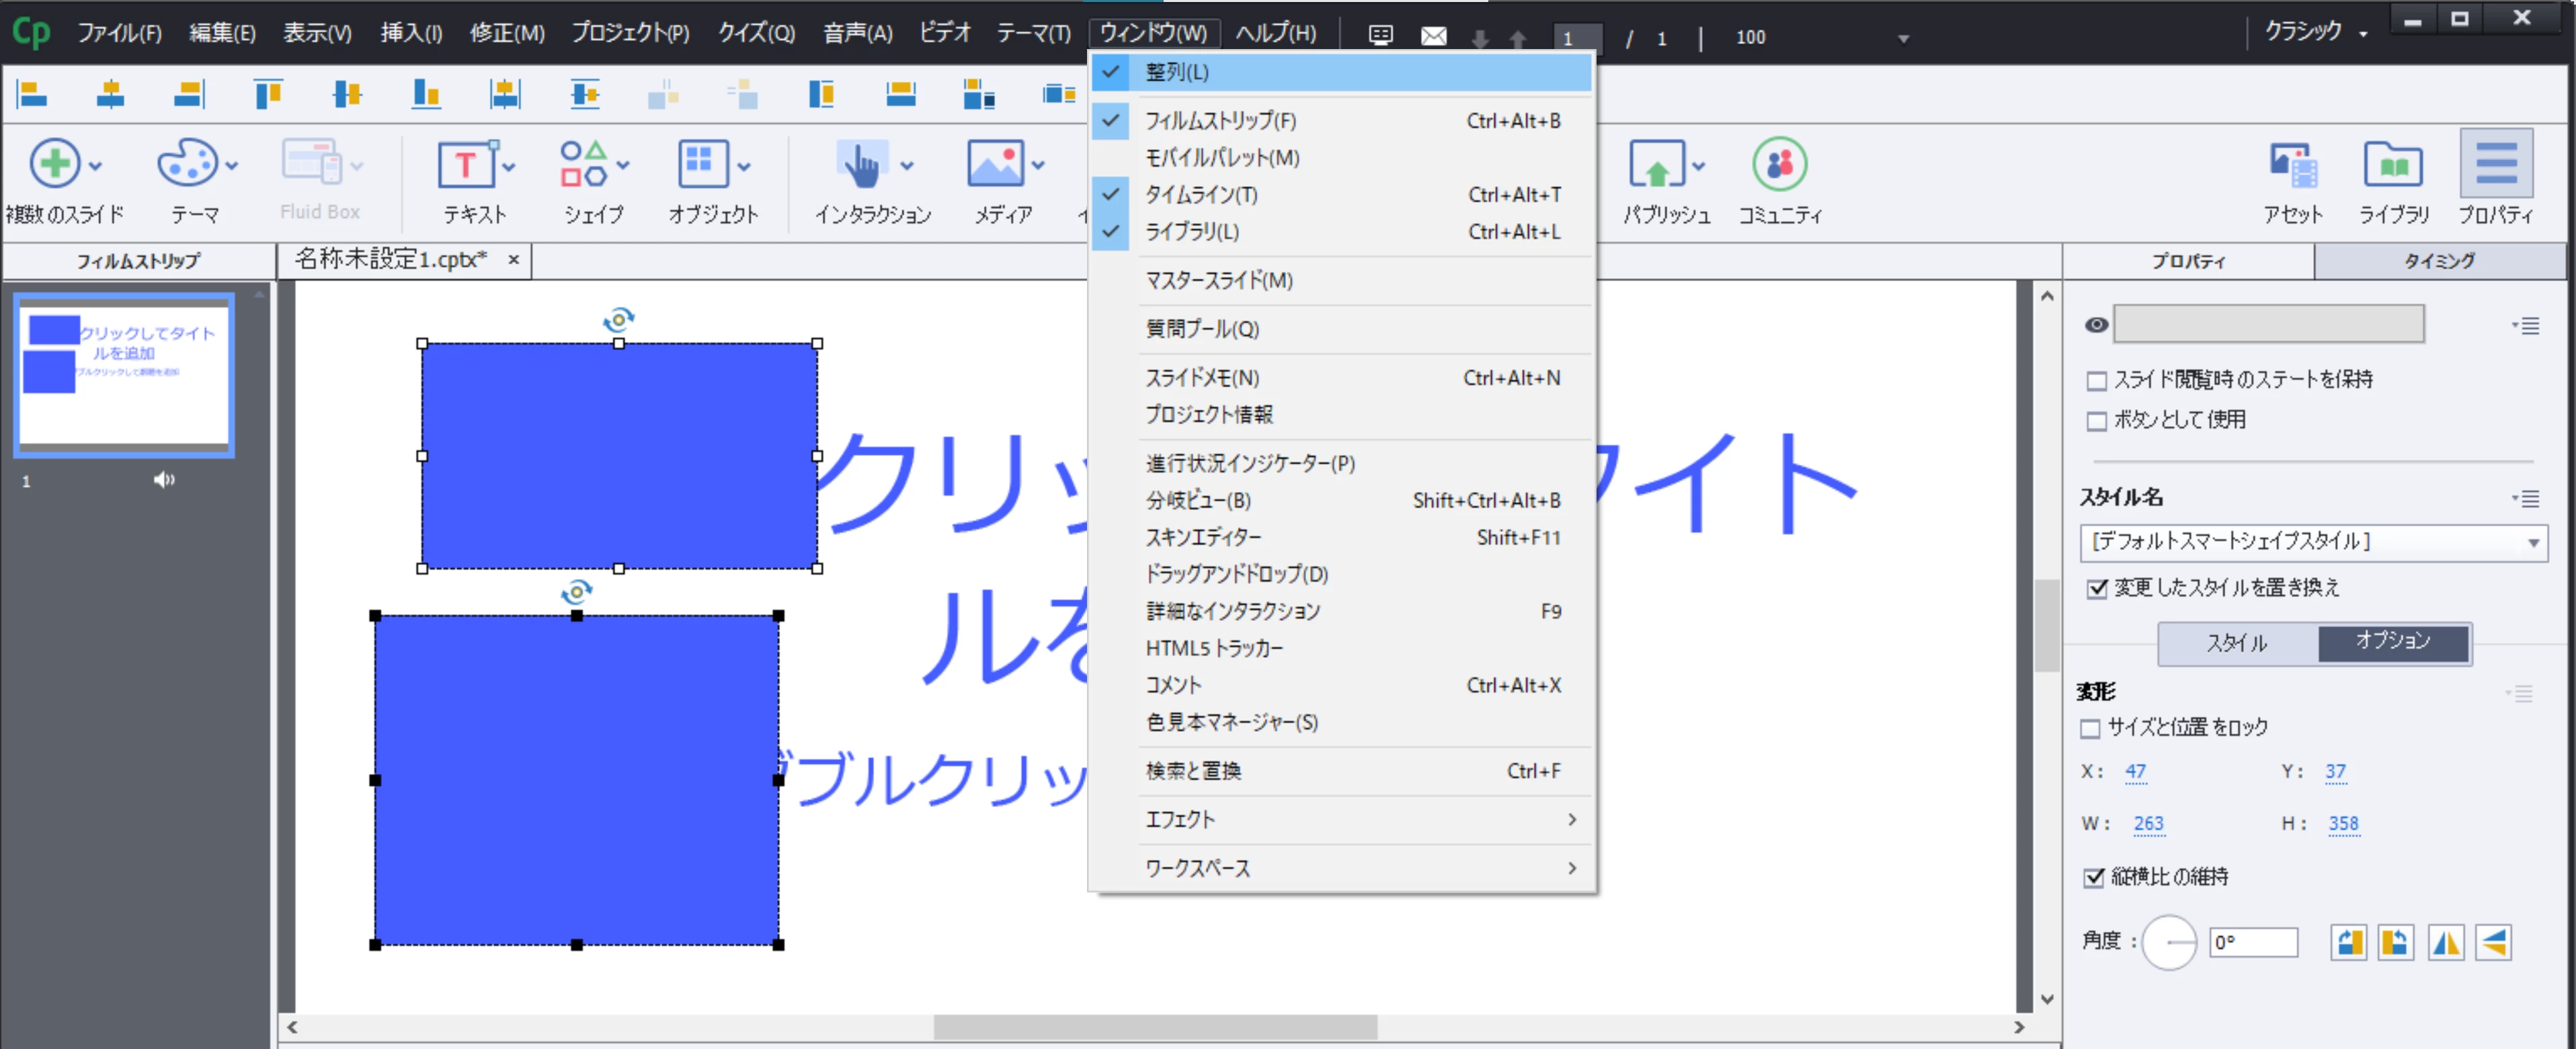Click the flip horizontal icon in transform
The width and height of the screenshot is (2576, 1049).
2446,942
